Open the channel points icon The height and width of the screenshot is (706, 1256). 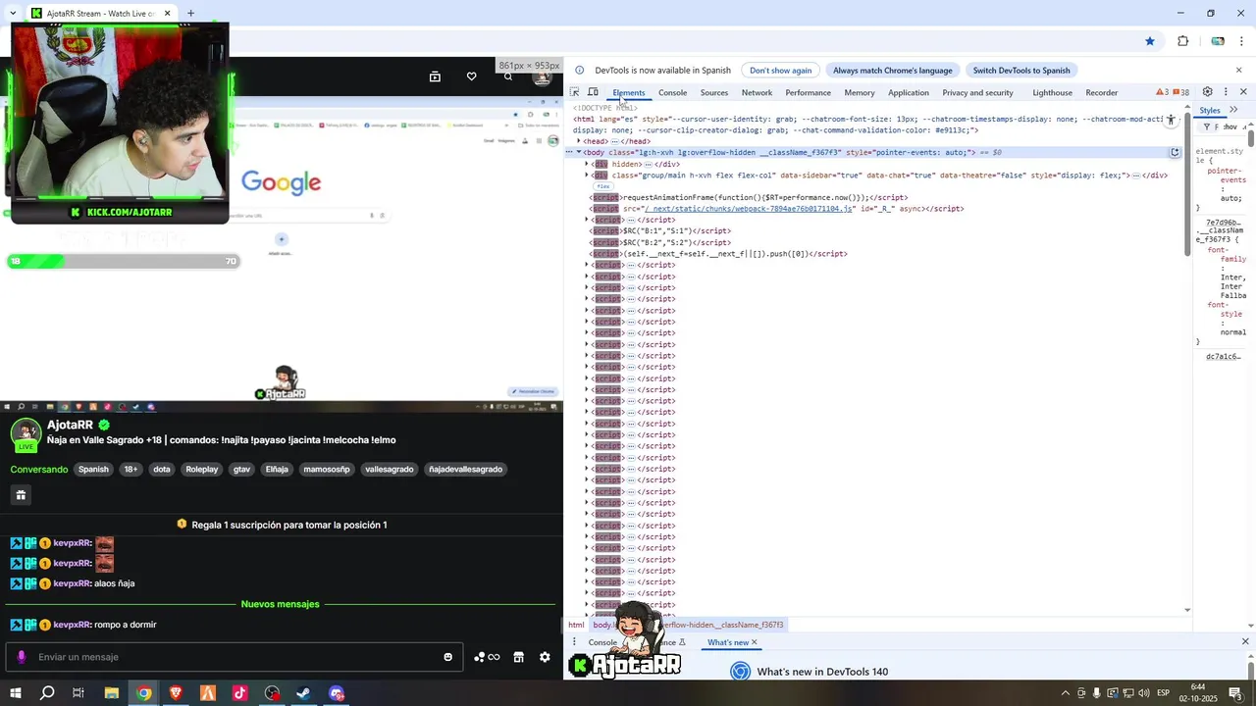[x=487, y=657]
